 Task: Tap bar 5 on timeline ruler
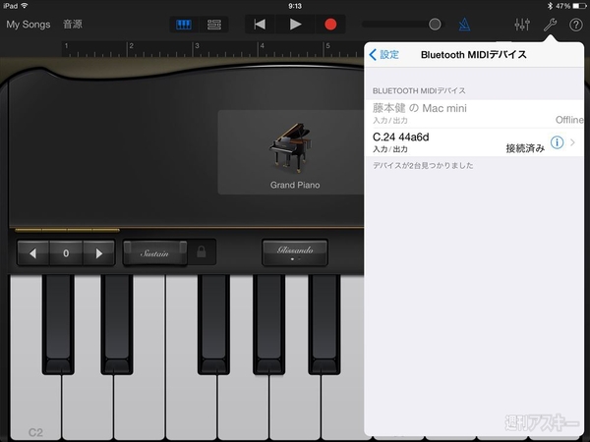click(327, 46)
